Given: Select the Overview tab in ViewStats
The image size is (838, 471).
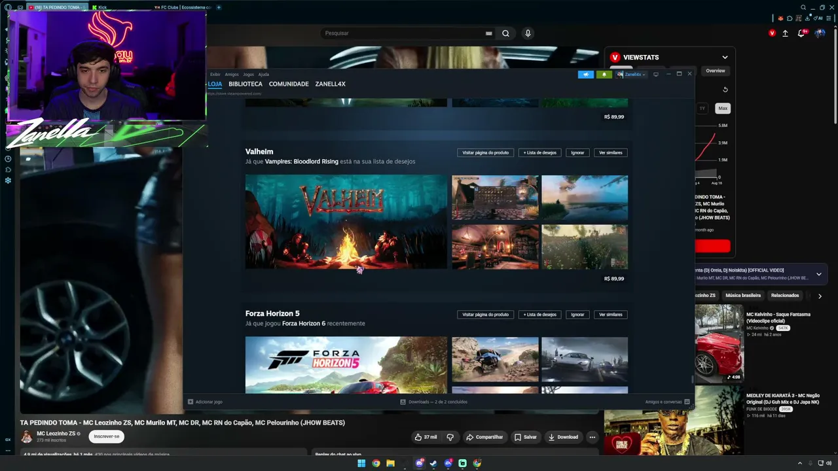Looking at the screenshot, I should pos(716,71).
